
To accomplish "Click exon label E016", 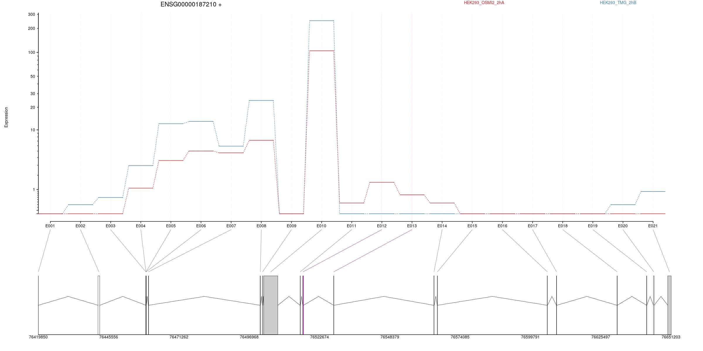I will coord(502,226).
